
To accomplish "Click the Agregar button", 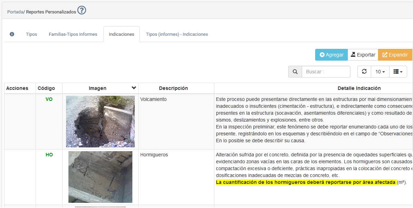I will click(x=331, y=55).
